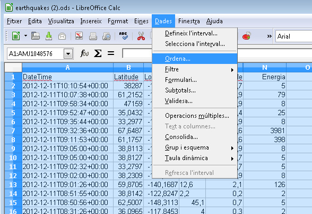Click the Sum sigma icon
This screenshot has height=214, width=312.
tap(98, 53)
